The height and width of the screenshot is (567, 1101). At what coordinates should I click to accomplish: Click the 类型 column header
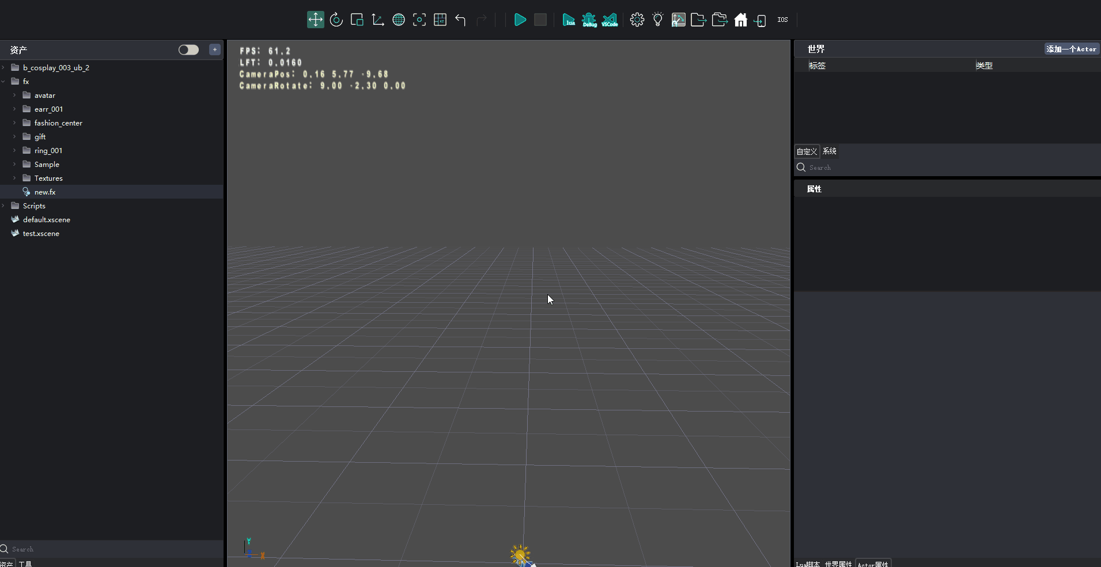point(984,66)
